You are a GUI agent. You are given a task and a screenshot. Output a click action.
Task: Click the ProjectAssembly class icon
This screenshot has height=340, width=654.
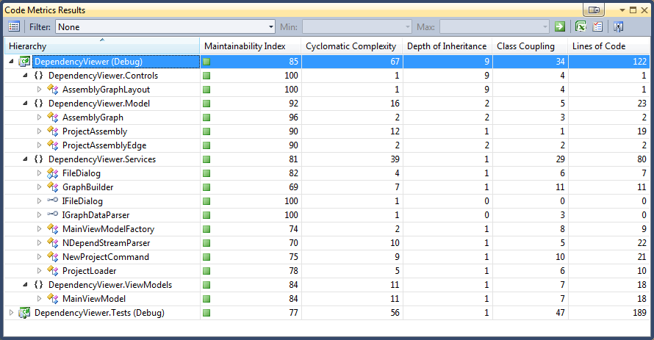(x=53, y=131)
